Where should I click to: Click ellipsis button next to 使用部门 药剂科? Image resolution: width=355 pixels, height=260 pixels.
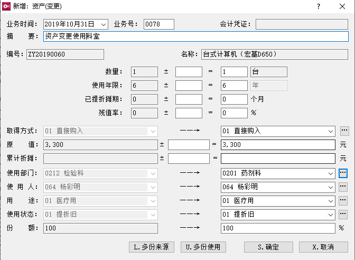tap(344, 173)
